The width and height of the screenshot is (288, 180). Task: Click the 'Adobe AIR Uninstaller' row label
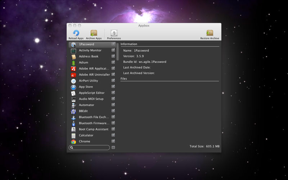click(94, 75)
